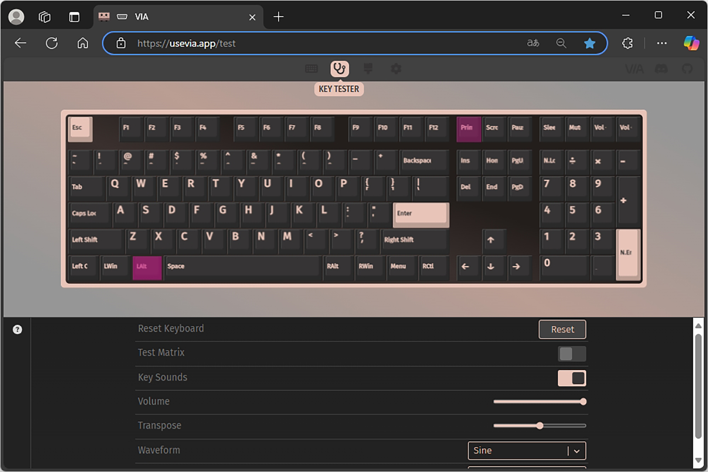Adjust the Transpose slider handle

[539, 426]
